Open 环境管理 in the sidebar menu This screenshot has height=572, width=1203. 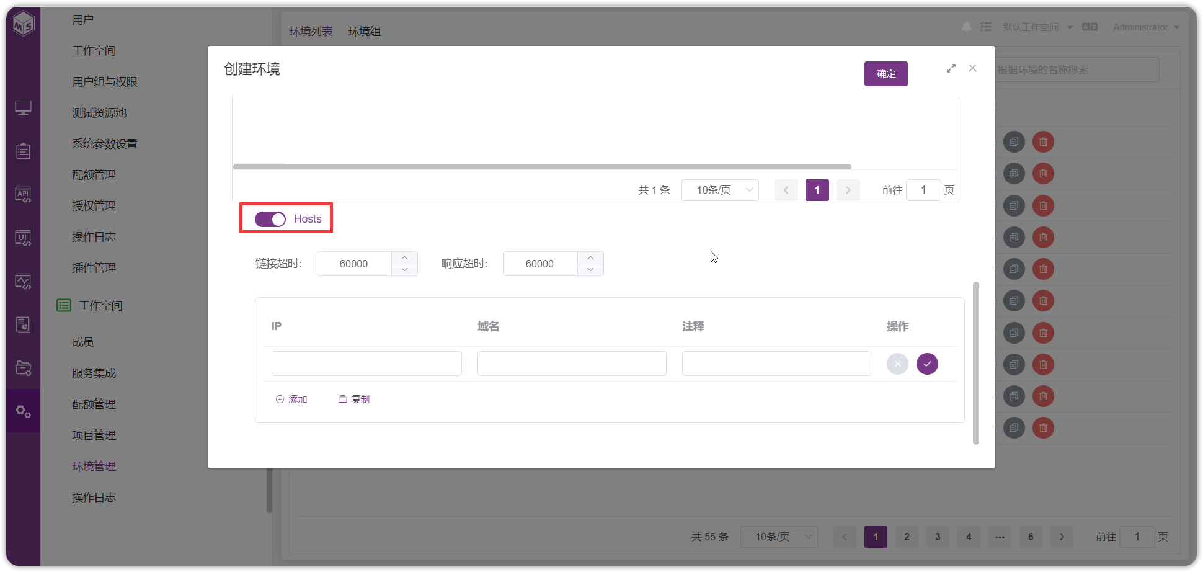click(94, 467)
